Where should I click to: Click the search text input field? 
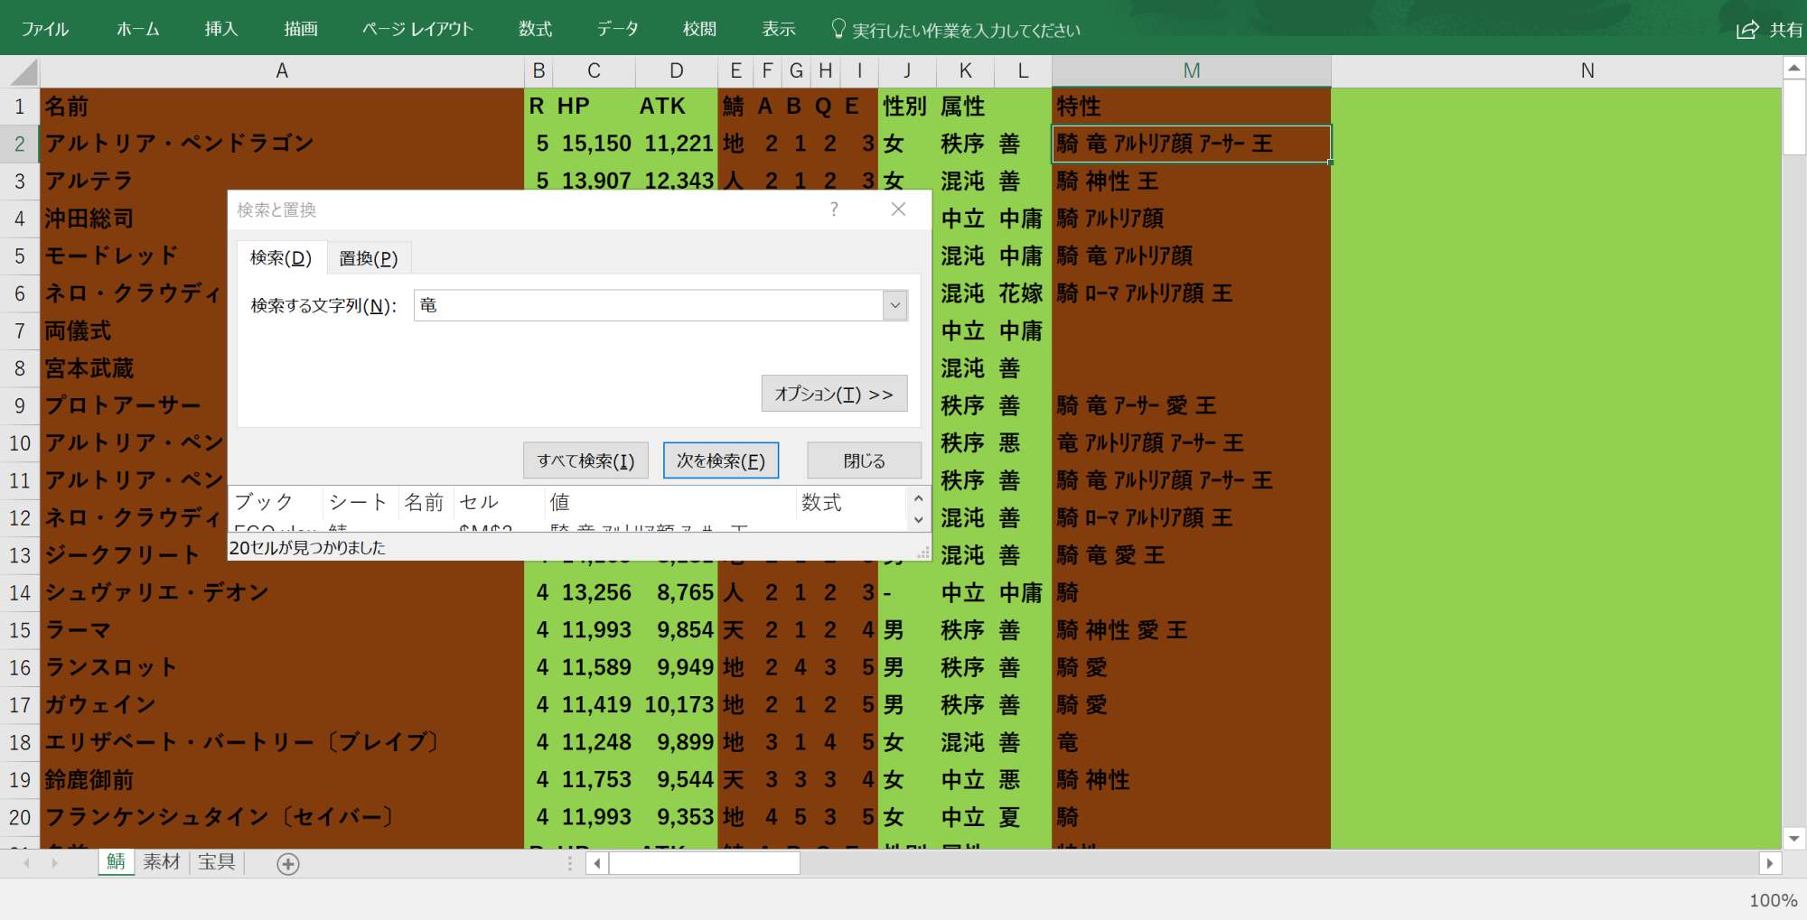[647, 305]
